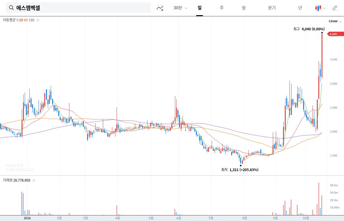The width and height of the screenshot is (344, 221).
Task: Select the 년 yearly tab
Action: pos(300,8)
